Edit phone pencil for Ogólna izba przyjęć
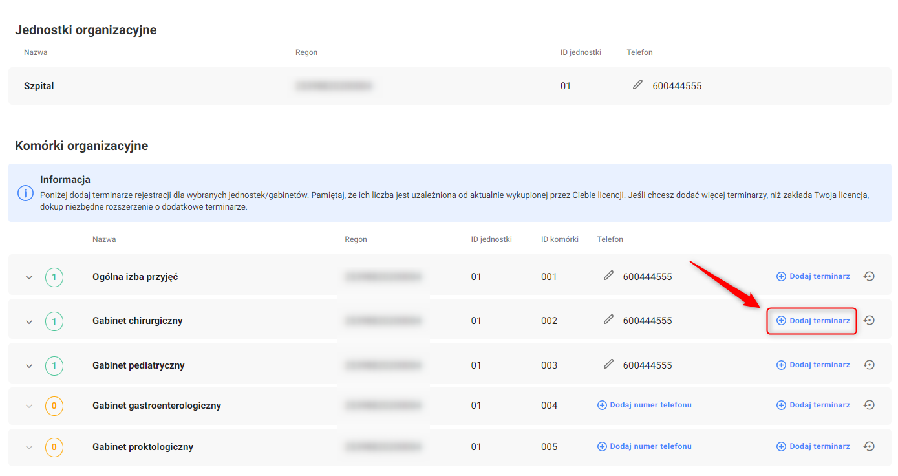The image size is (898, 476). (x=608, y=276)
